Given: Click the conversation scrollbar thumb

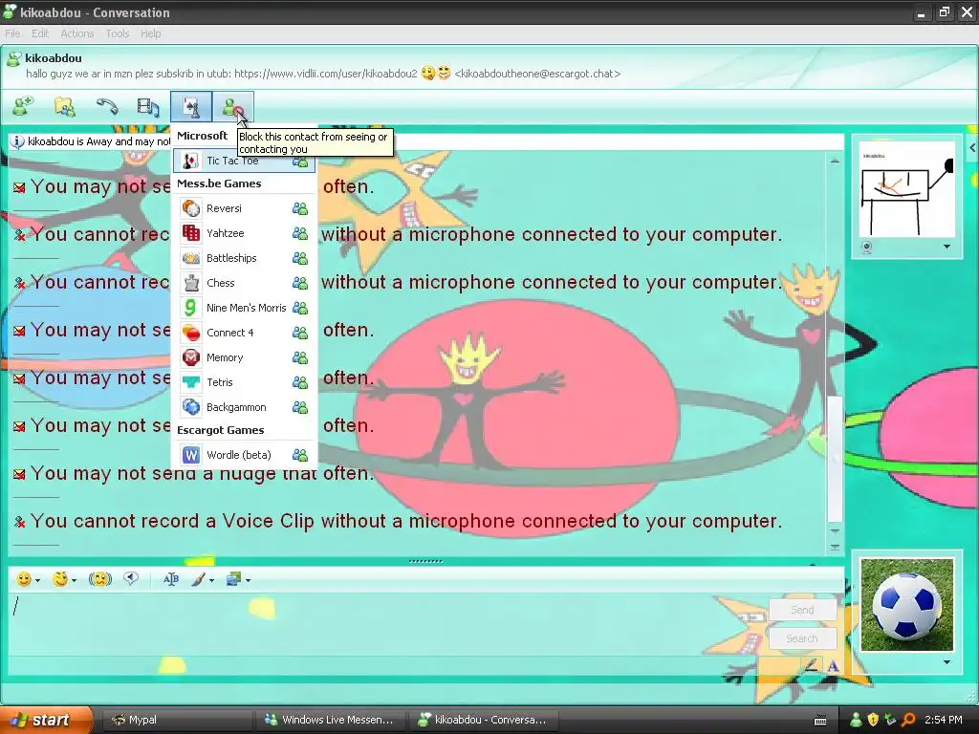Looking at the screenshot, I should click(835, 459).
